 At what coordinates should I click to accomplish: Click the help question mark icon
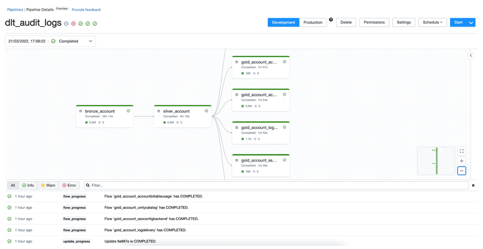331,20
